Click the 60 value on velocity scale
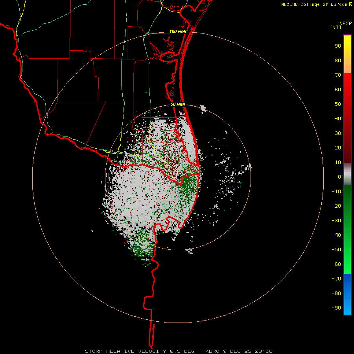Image resolution: width=354 pixels, height=354 pixels. (x=338, y=90)
